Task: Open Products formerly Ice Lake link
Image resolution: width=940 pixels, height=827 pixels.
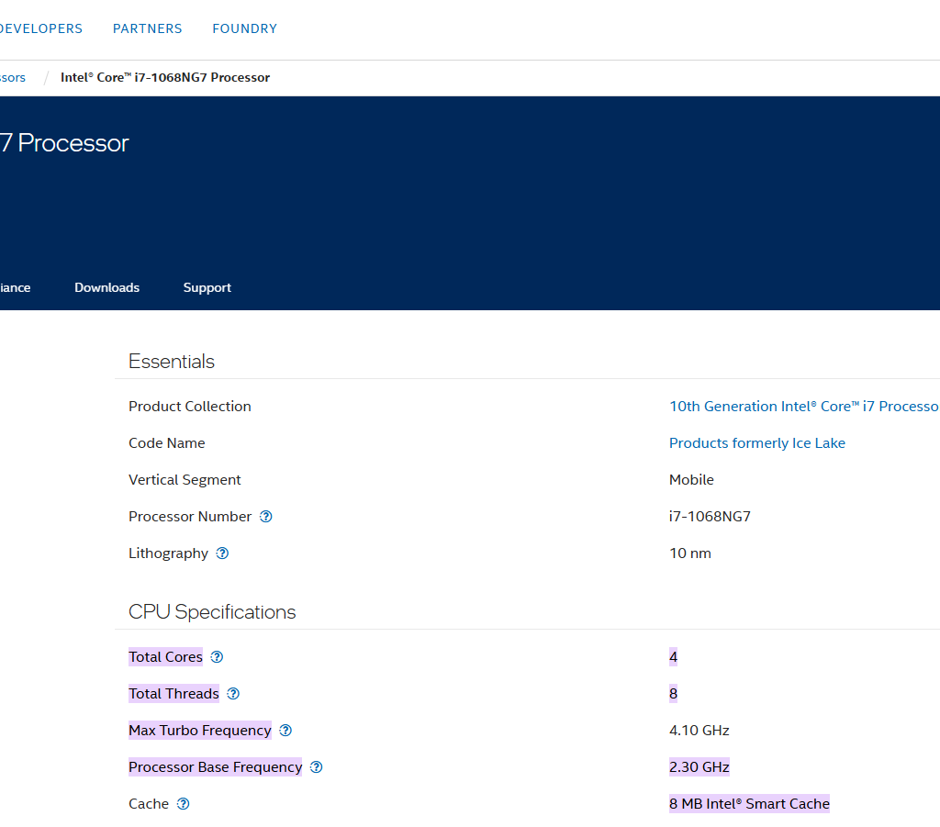Action: [757, 442]
